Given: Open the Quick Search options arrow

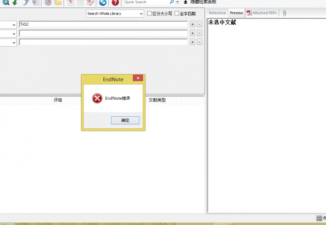Looking at the screenshot, I should click(177, 2).
